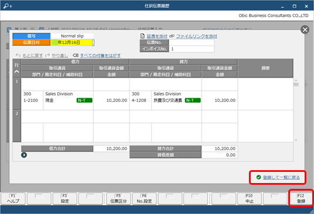The width and height of the screenshot is (314, 214).
Task: Click F10 中止 cancel button
Action: coord(250,199)
